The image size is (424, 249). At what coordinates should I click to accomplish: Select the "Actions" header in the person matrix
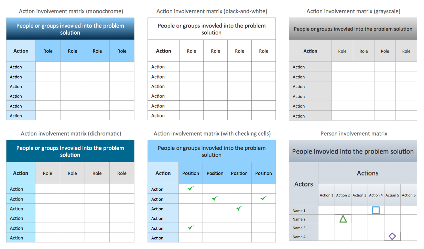pyautogui.click(x=368, y=173)
